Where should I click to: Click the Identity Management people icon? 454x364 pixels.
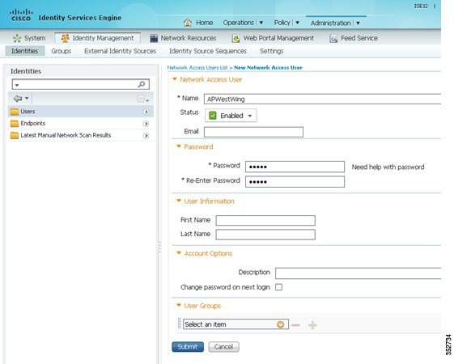[x=66, y=38]
